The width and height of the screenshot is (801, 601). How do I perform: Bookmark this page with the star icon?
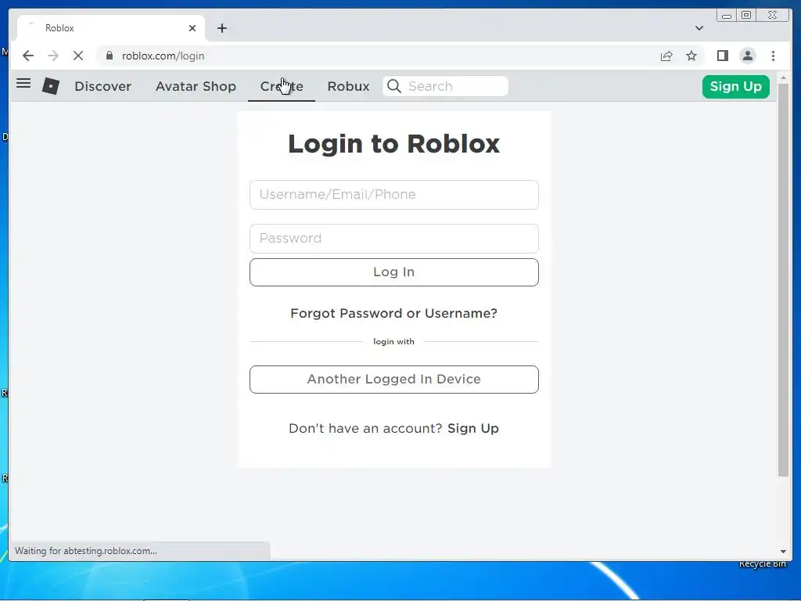[x=691, y=56]
